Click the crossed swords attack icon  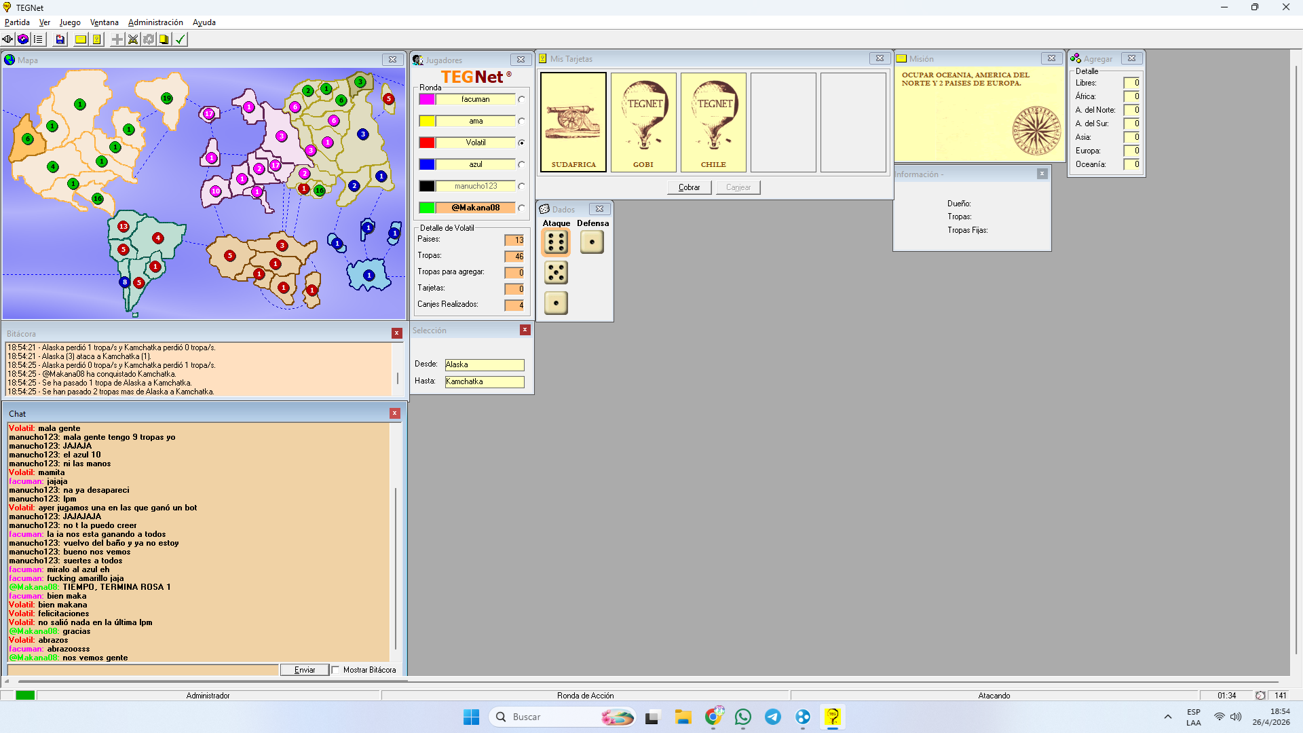[x=133, y=39]
